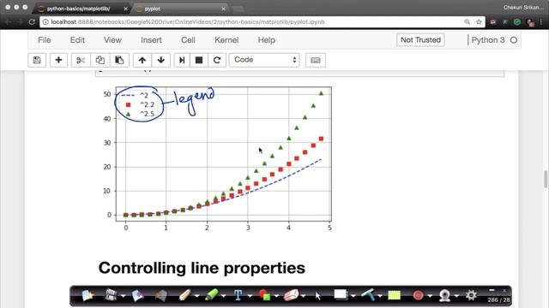
Task: Click the starred page icon in annotation bar
Action: pyautogui.click(x=87, y=295)
